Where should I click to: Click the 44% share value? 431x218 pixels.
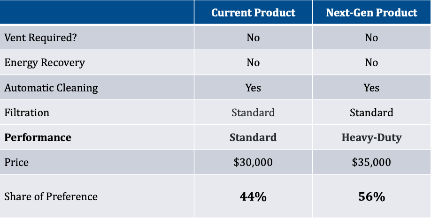click(x=253, y=197)
